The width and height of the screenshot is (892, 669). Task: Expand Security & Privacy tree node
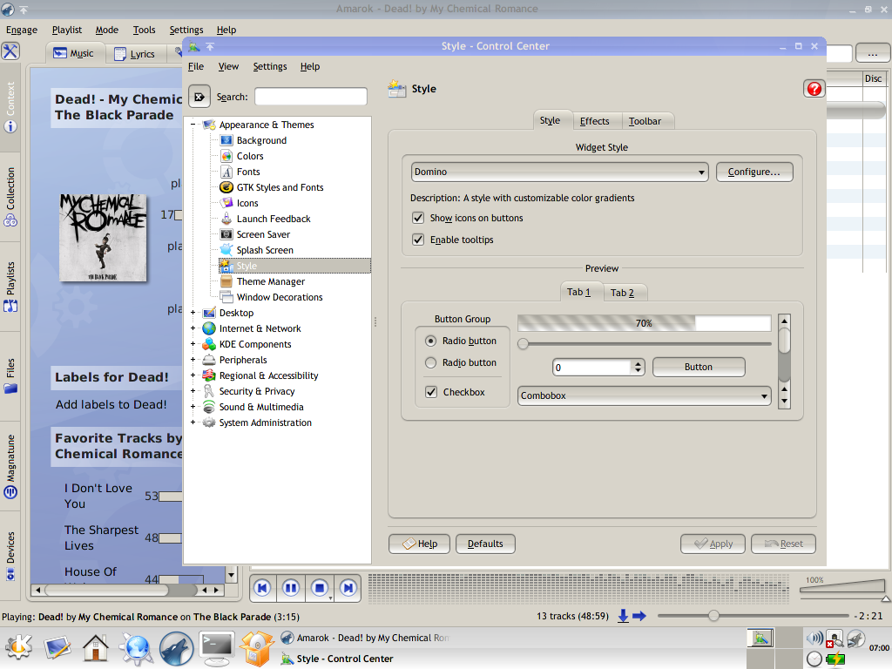click(x=193, y=391)
